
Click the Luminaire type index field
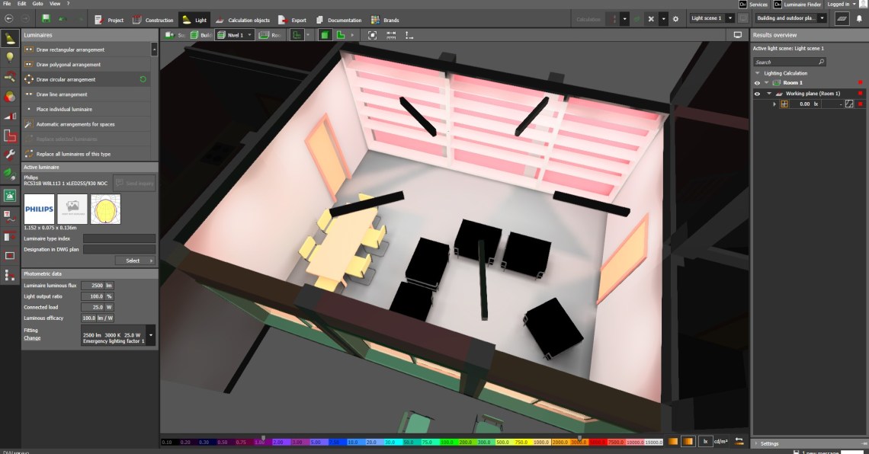pos(119,238)
